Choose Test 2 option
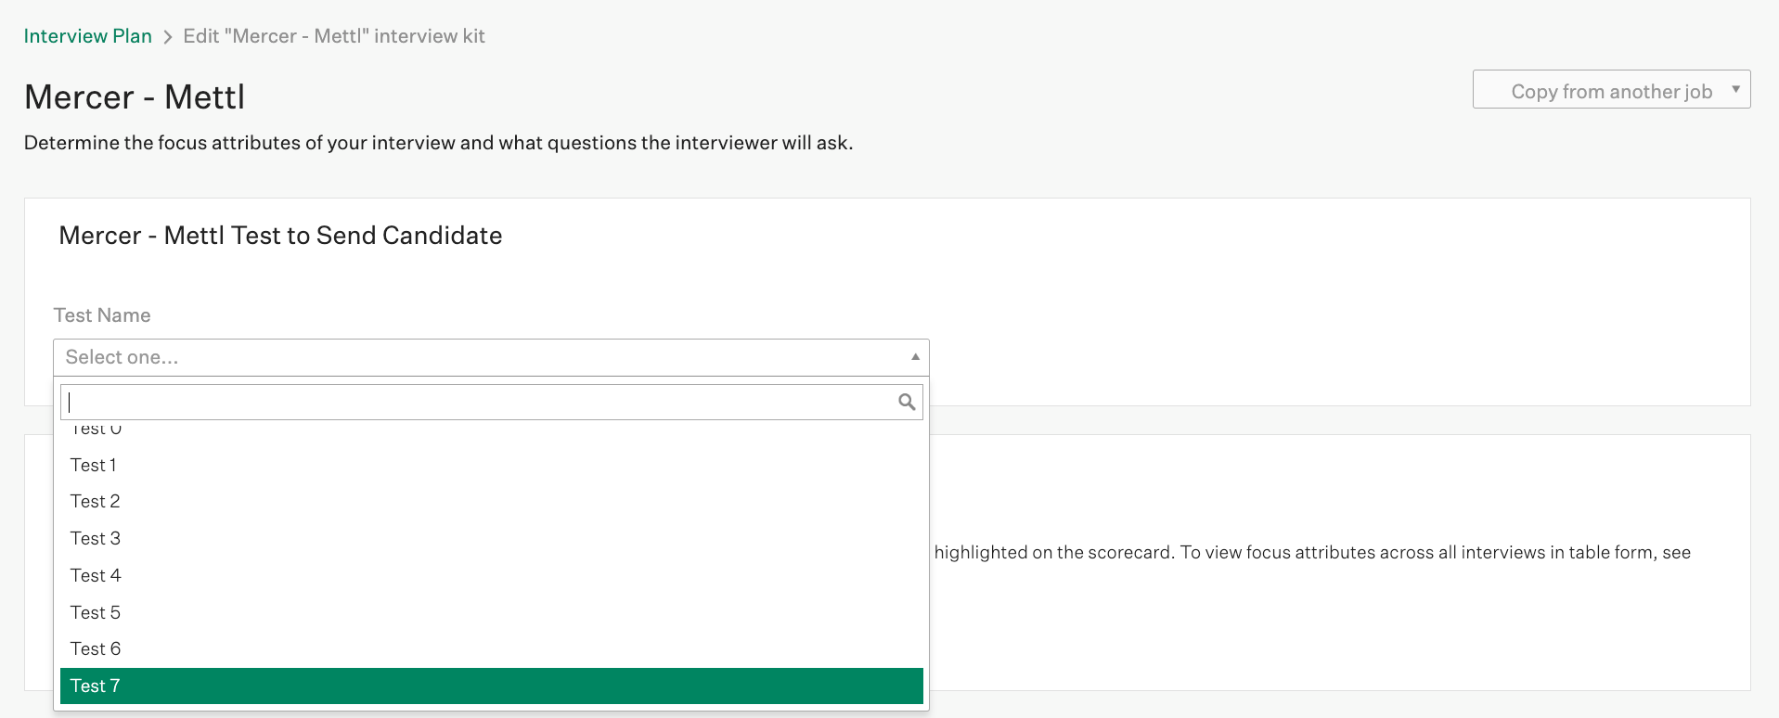Screen dimensions: 1779x718 pyautogui.click(x=96, y=502)
